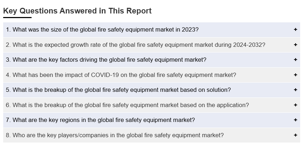Open the key players/companies question text

[115, 135]
